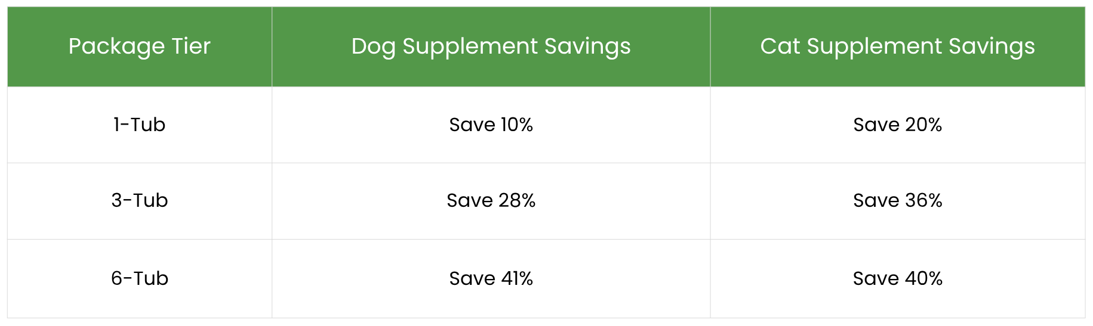Select the 6-Tub package tier cell
Image resolution: width=1093 pixels, height=326 pixels.
click(x=139, y=278)
